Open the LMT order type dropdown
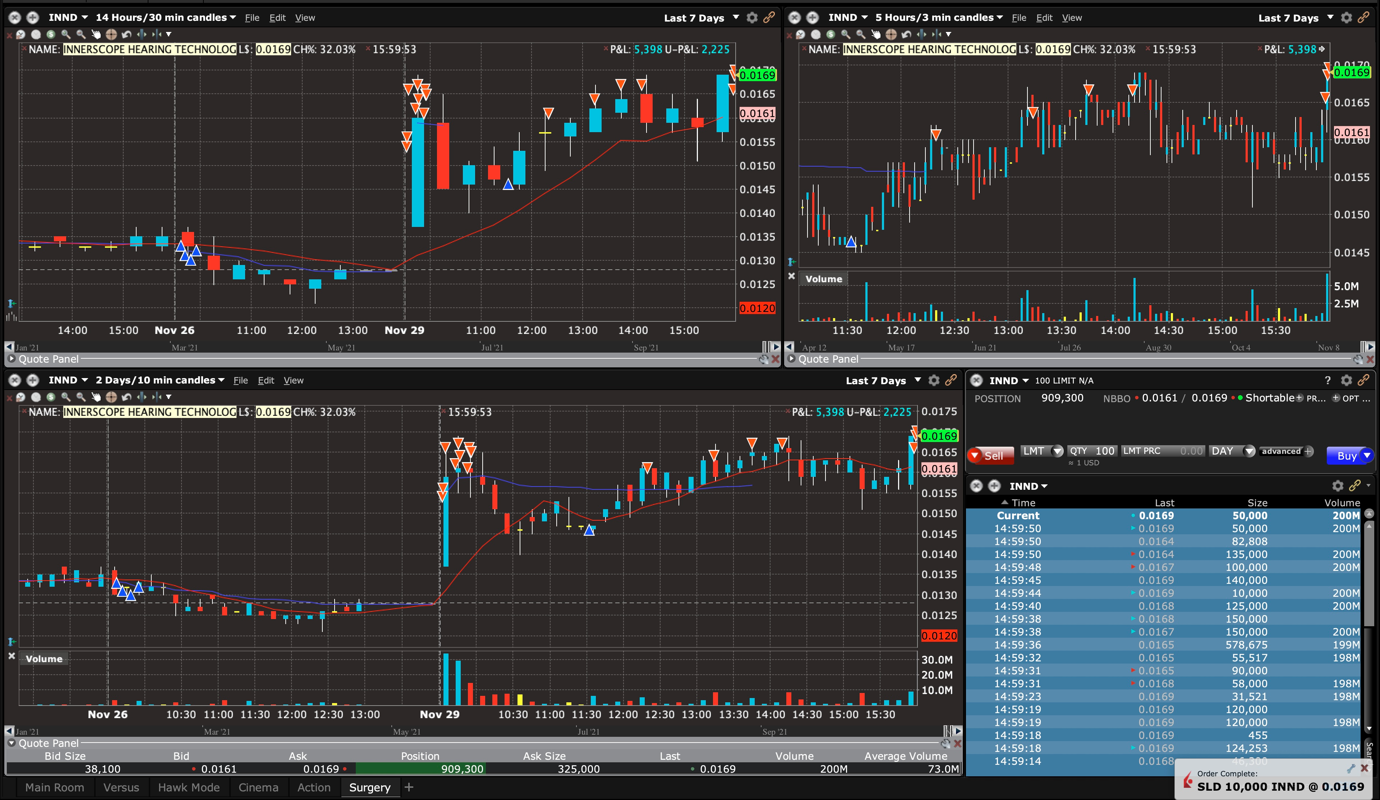 (x=1057, y=451)
